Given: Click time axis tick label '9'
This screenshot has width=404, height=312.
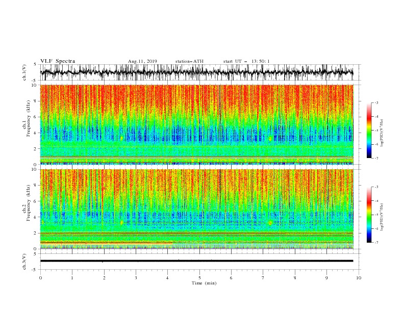Looking at the screenshot, I should click(326, 278).
